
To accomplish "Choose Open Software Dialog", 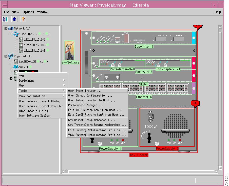I will coord(42,116).
